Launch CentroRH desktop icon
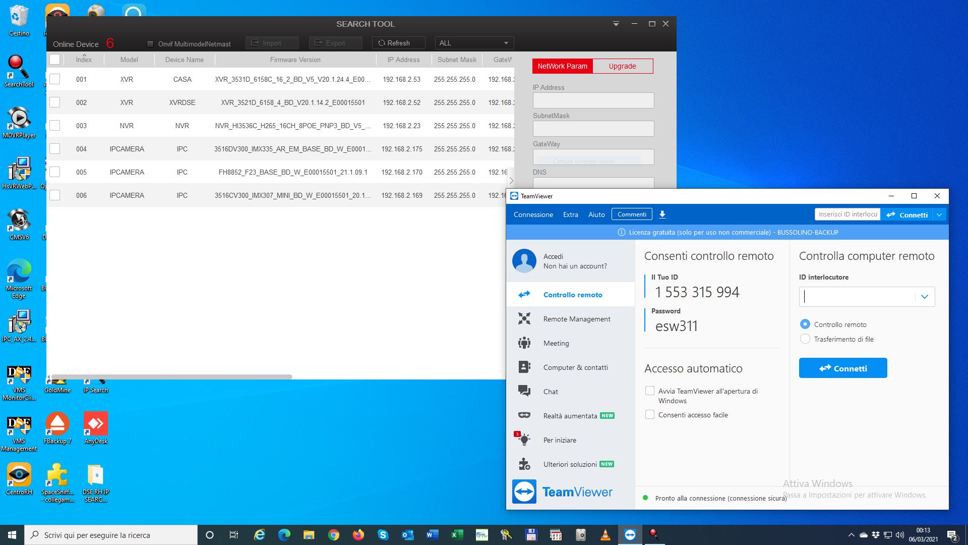The width and height of the screenshot is (968, 545). pyautogui.click(x=19, y=479)
